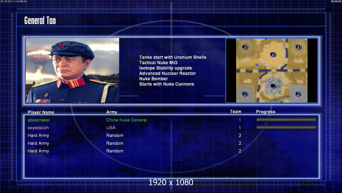This screenshot has width=342, height=193.
Task: Click the Army column header
Action: click(112, 112)
